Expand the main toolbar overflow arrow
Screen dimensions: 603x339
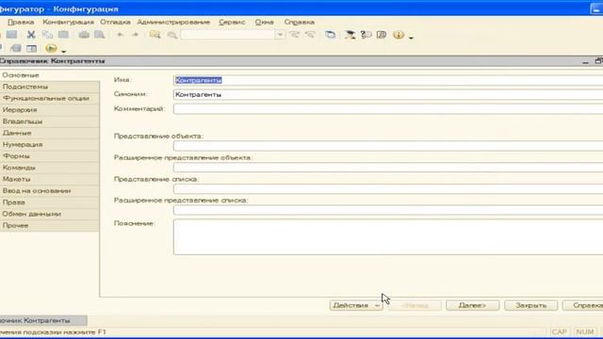click(x=411, y=38)
